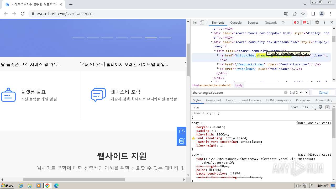Screen dimensions: 336x189
Task: Go to the next search match
Action: coord(307,92)
